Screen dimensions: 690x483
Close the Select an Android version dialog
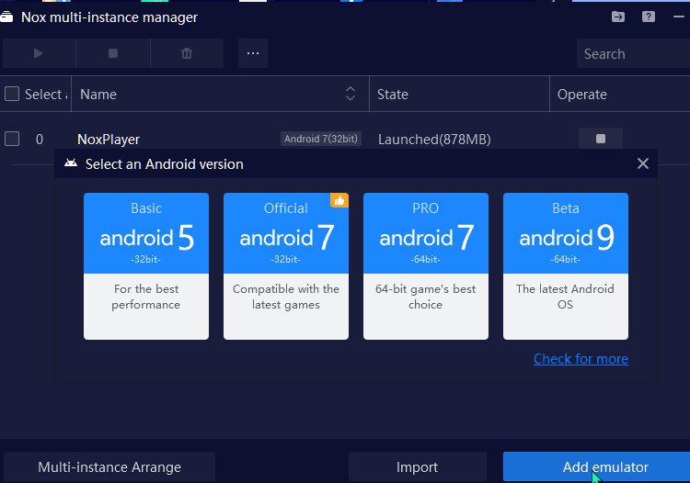[x=643, y=163]
